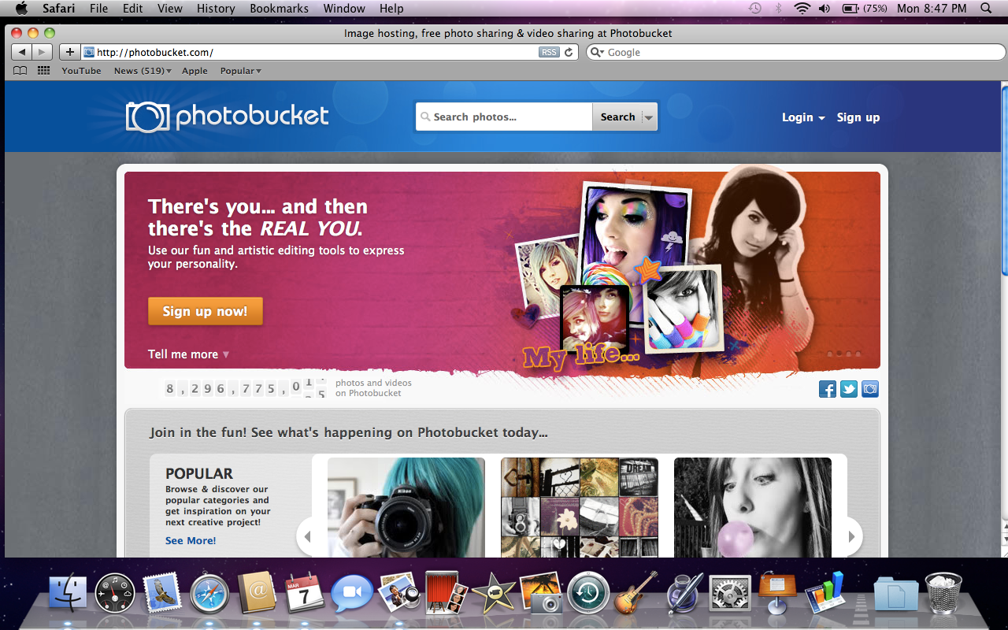Image resolution: width=1008 pixels, height=630 pixels.
Task: Share on Twitter icon
Action: [x=849, y=389]
